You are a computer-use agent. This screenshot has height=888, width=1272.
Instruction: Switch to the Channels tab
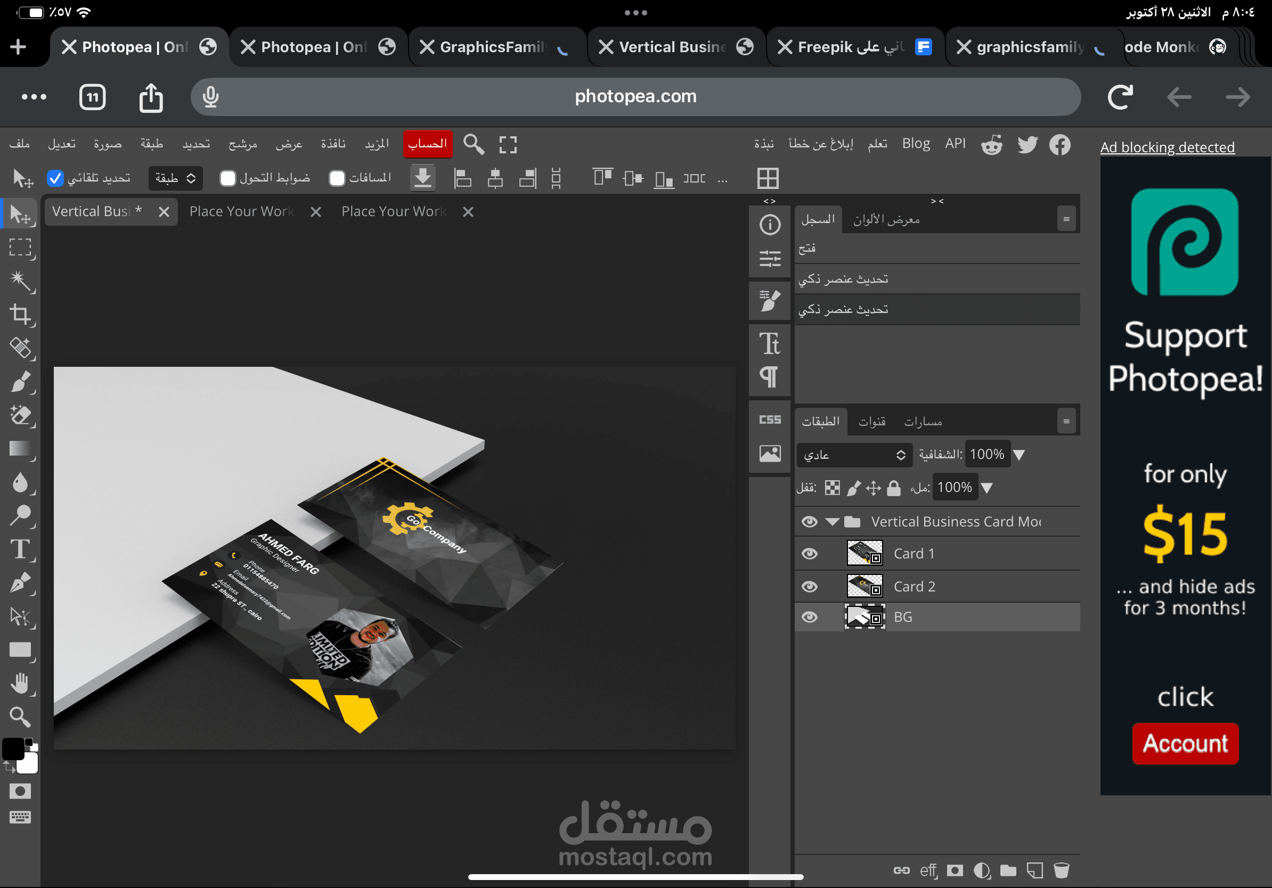click(x=871, y=422)
